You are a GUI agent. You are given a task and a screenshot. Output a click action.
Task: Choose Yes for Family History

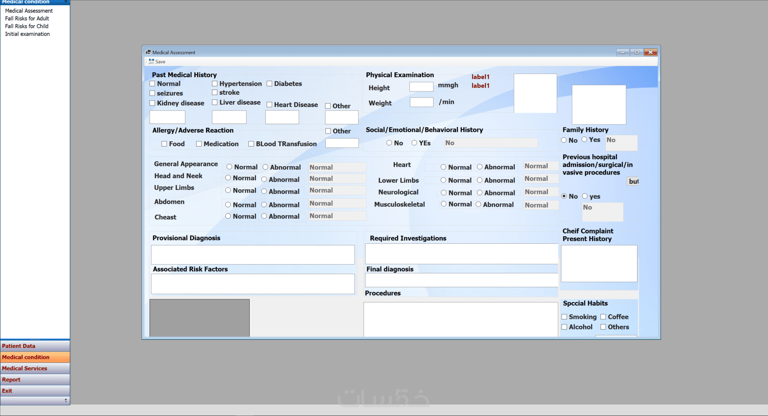point(585,139)
